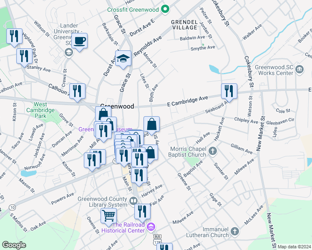Open the shopping cart grocery marker
312x250 pixels.
coord(108,216)
